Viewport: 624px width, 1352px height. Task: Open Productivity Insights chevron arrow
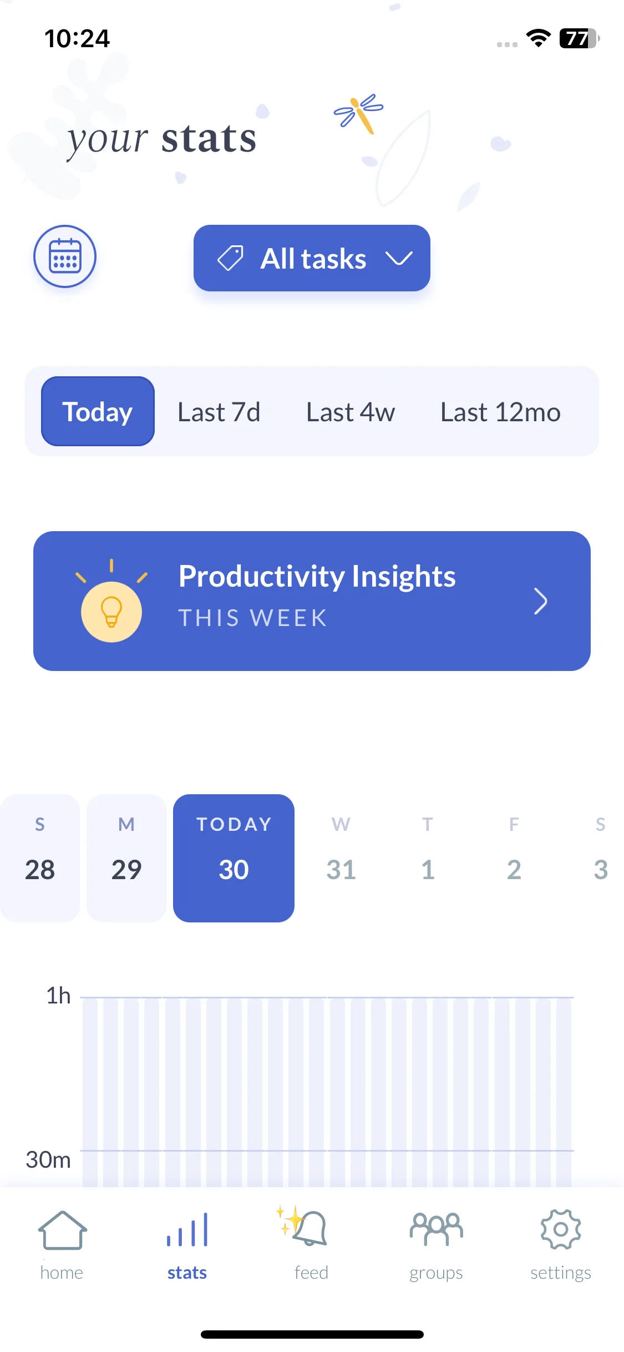[x=540, y=601]
